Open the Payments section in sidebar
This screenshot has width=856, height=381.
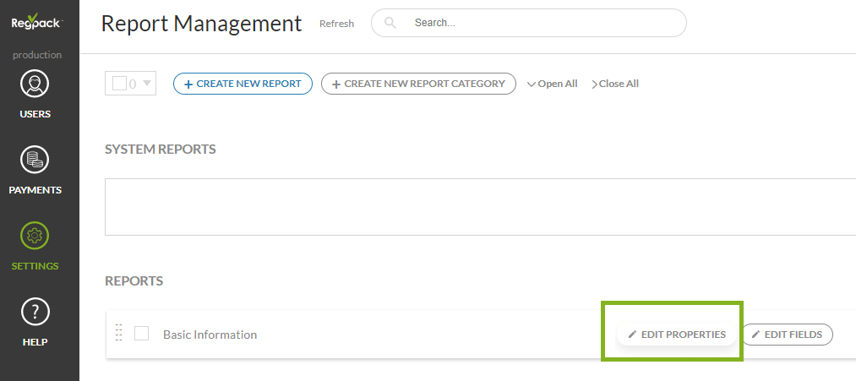(x=35, y=161)
